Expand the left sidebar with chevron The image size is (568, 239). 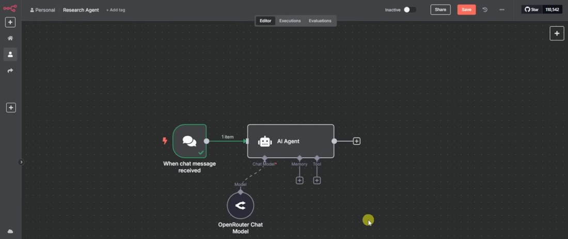(21, 162)
